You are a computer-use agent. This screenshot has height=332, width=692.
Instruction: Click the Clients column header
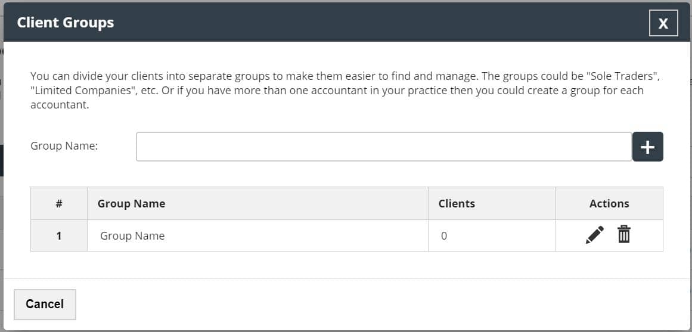[457, 203]
